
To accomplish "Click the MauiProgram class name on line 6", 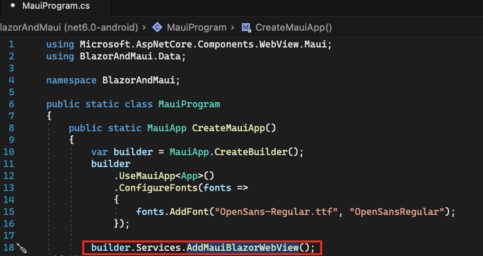I will pyautogui.click(x=189, y=104).
